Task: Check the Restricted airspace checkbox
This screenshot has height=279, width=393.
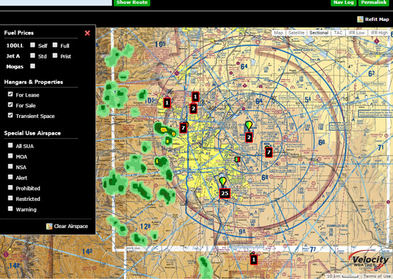Action: (10, 198)
